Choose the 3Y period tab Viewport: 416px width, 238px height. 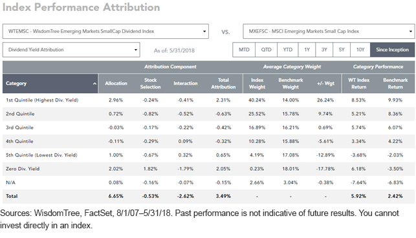tap(324, 50)
